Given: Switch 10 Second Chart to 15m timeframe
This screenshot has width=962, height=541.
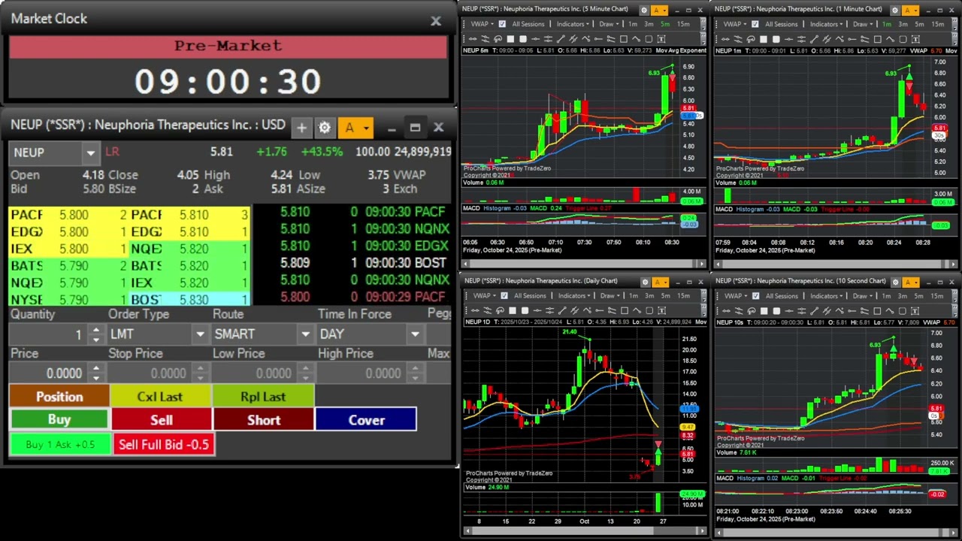Looking at the screenshot, I should pos(937,295).
